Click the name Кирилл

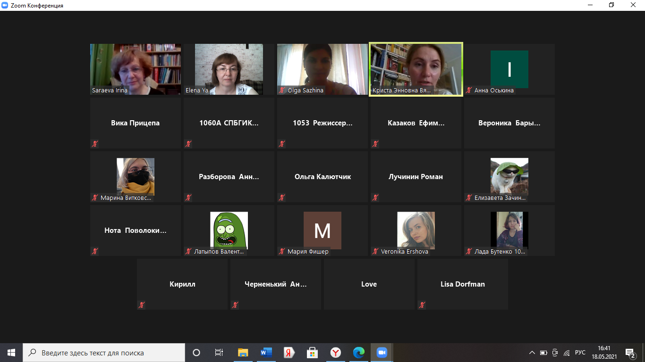pyautogui.click(x=182, y=284)
